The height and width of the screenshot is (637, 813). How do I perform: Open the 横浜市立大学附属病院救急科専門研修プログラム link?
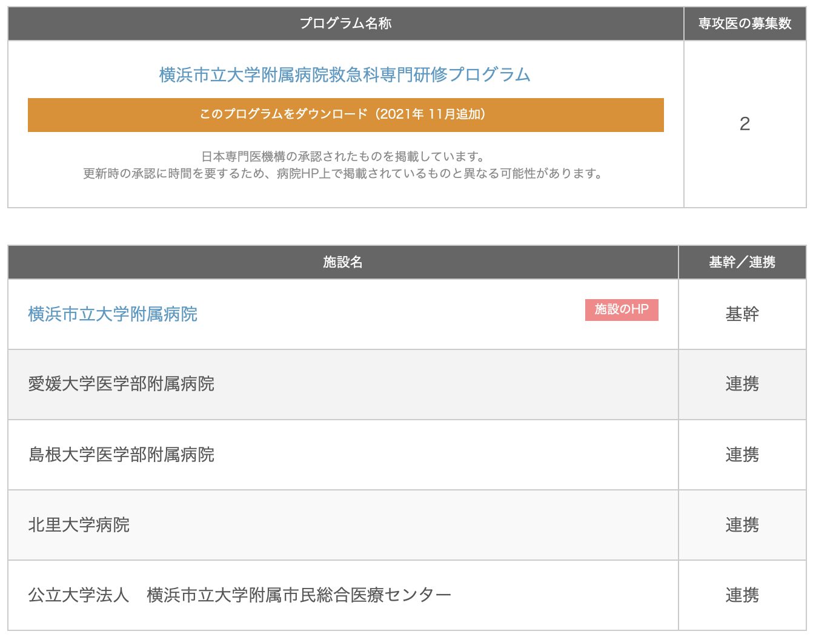pos(345,75)
